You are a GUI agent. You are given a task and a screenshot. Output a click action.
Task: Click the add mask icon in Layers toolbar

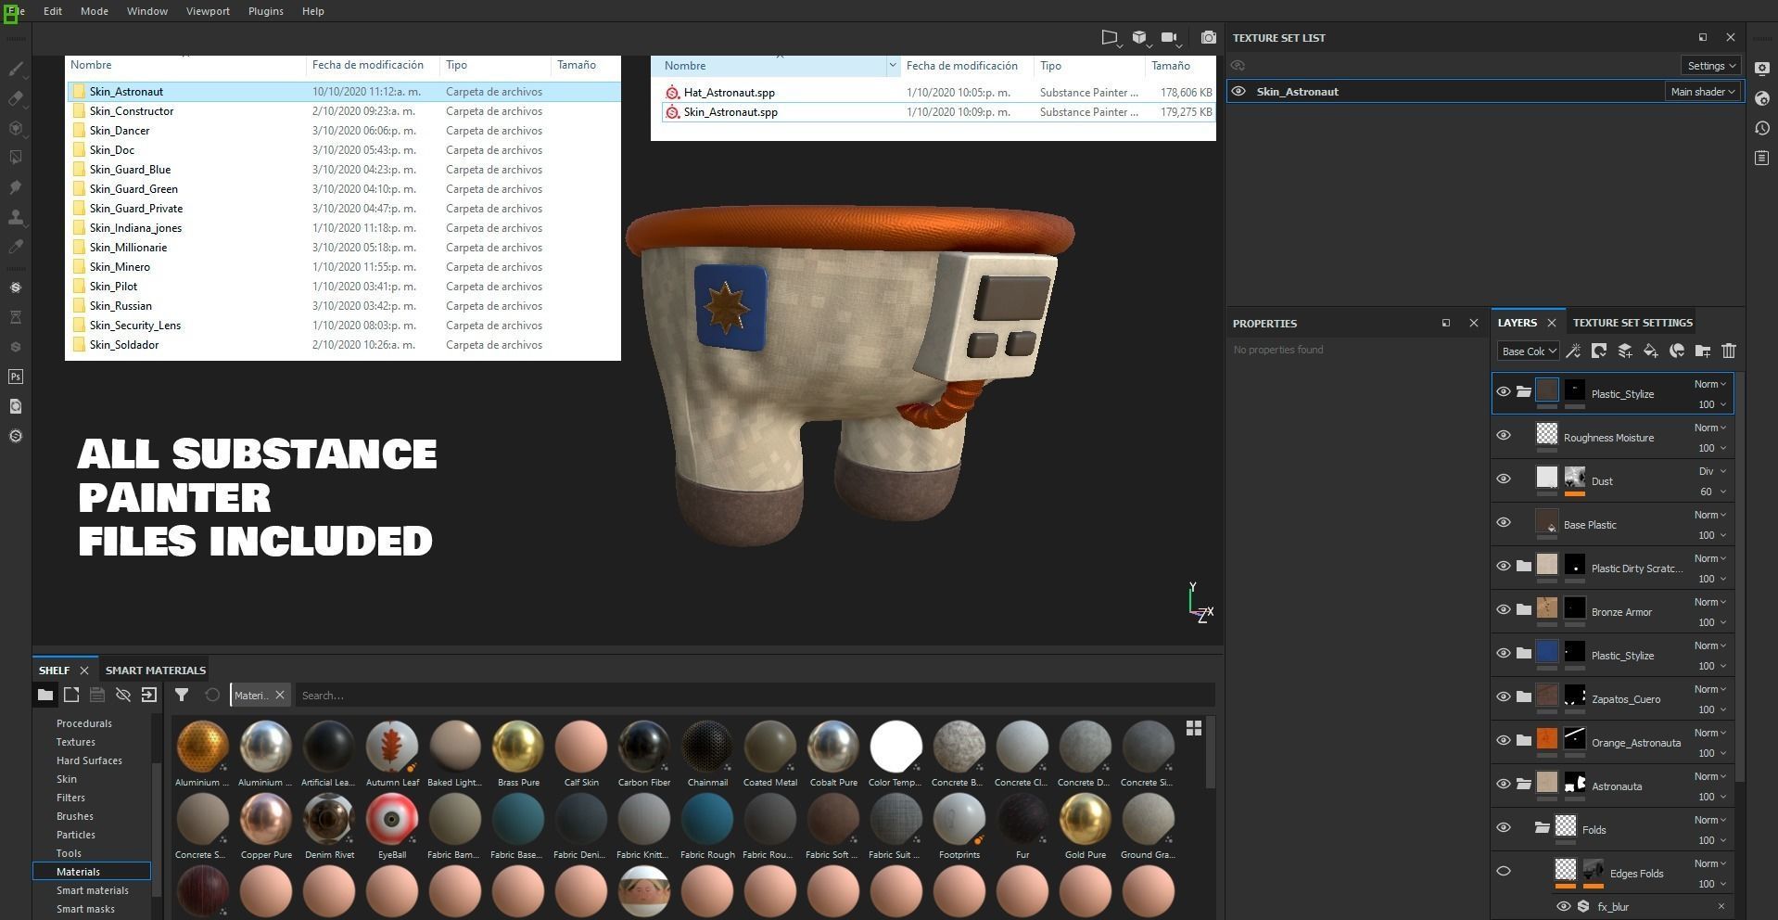tap(1599, 351)
